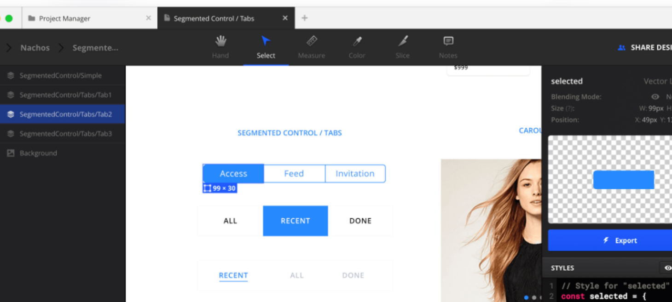This screenshot has width=672, height=302.
Task: Click the Style for "selected" comment line
Action: (x=615, y=286)
